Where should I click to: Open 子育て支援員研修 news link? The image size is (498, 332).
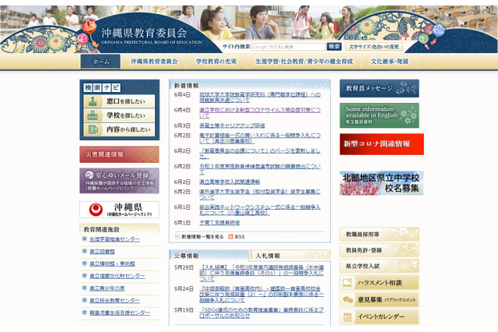point(219,223)
